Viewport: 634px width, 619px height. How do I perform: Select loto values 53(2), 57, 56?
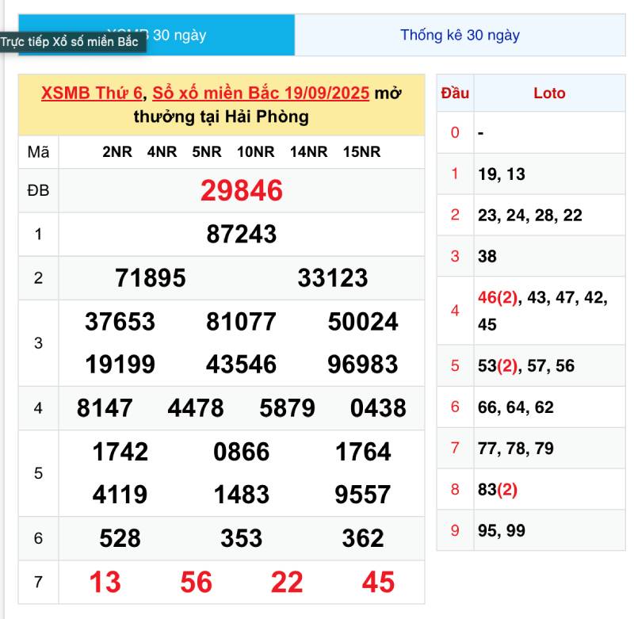[x=525, y=366]
